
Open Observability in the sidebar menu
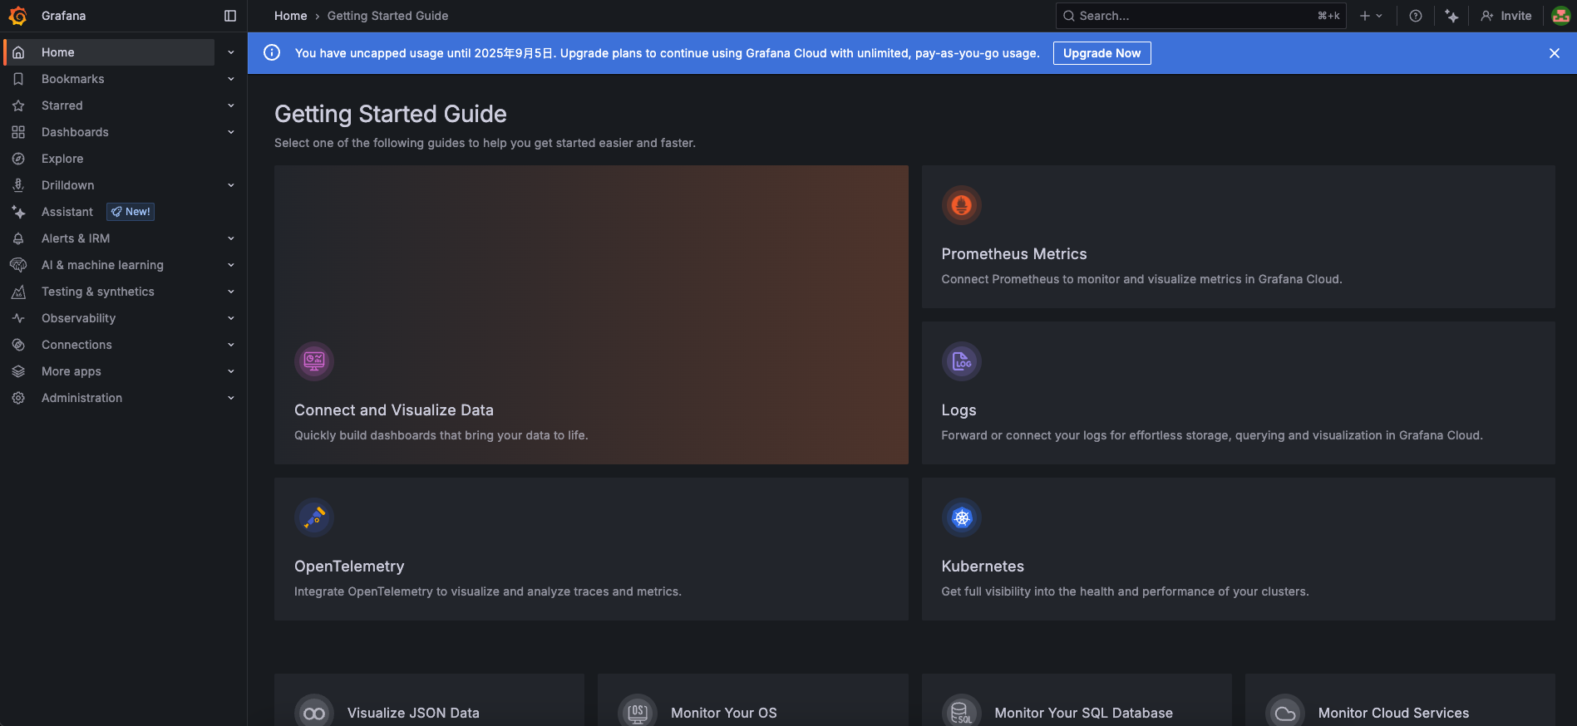pos(78,318)
